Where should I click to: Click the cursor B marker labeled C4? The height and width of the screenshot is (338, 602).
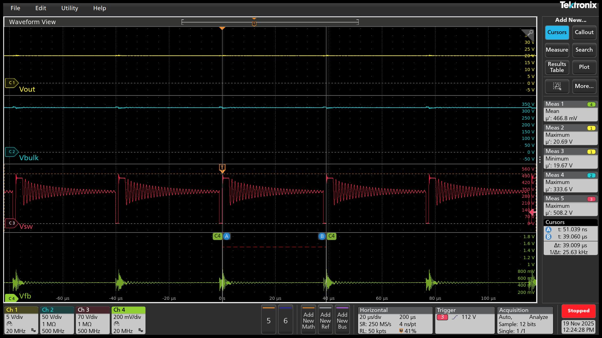[322, 236]
